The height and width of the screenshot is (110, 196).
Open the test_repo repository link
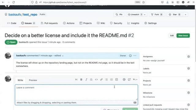coord(30,14)
